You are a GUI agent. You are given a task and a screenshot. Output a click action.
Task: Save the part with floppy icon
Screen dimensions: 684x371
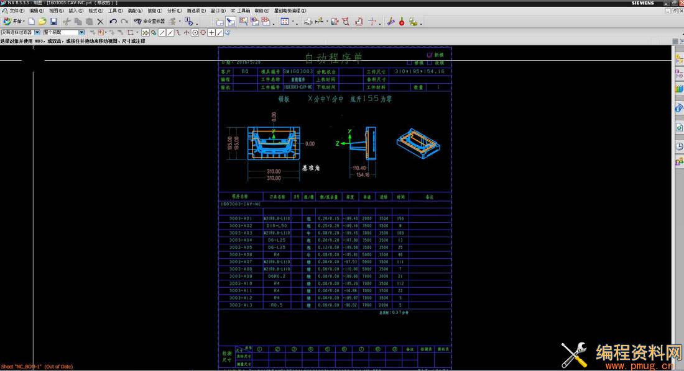point(53,21)
